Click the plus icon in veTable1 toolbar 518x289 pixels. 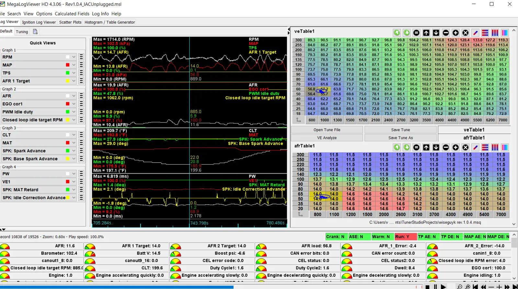pos(456,33)
